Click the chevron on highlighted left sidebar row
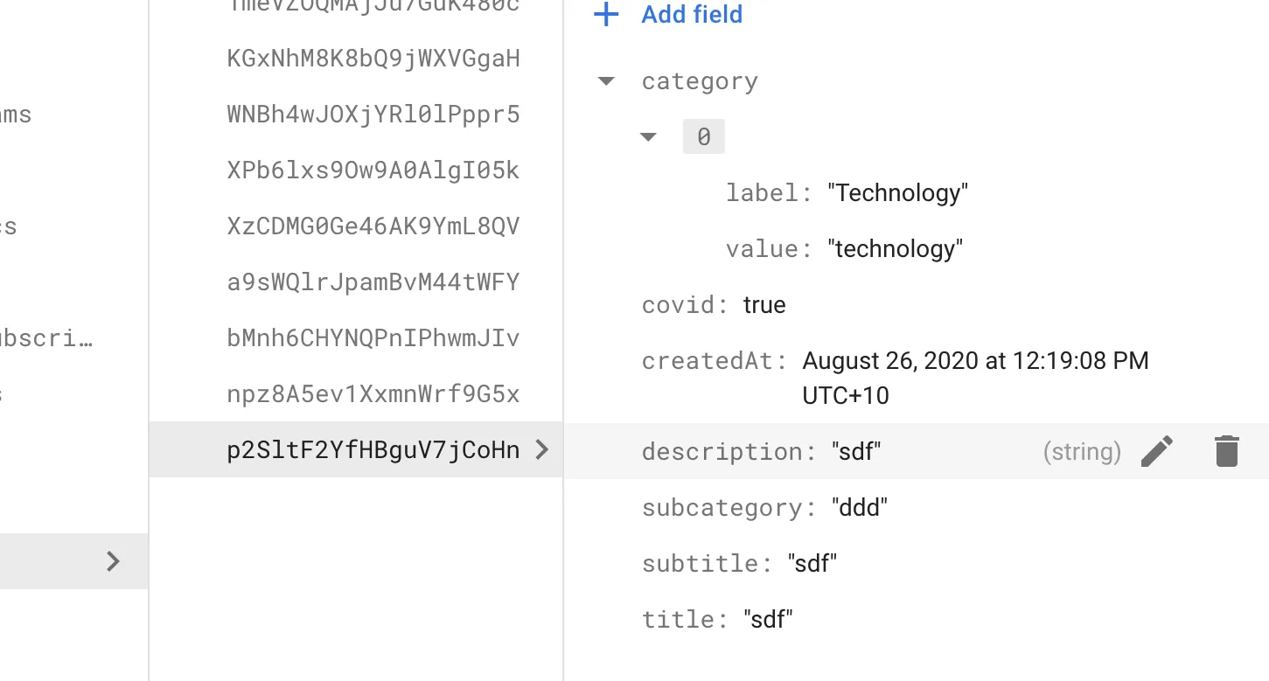This screenshot has width=1269, height=681. click(x=113, y=561)
